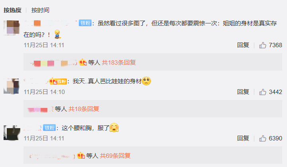Reply to the third comment via 回复
Viewport: 287px width, 167px height.
pos(243,138)
